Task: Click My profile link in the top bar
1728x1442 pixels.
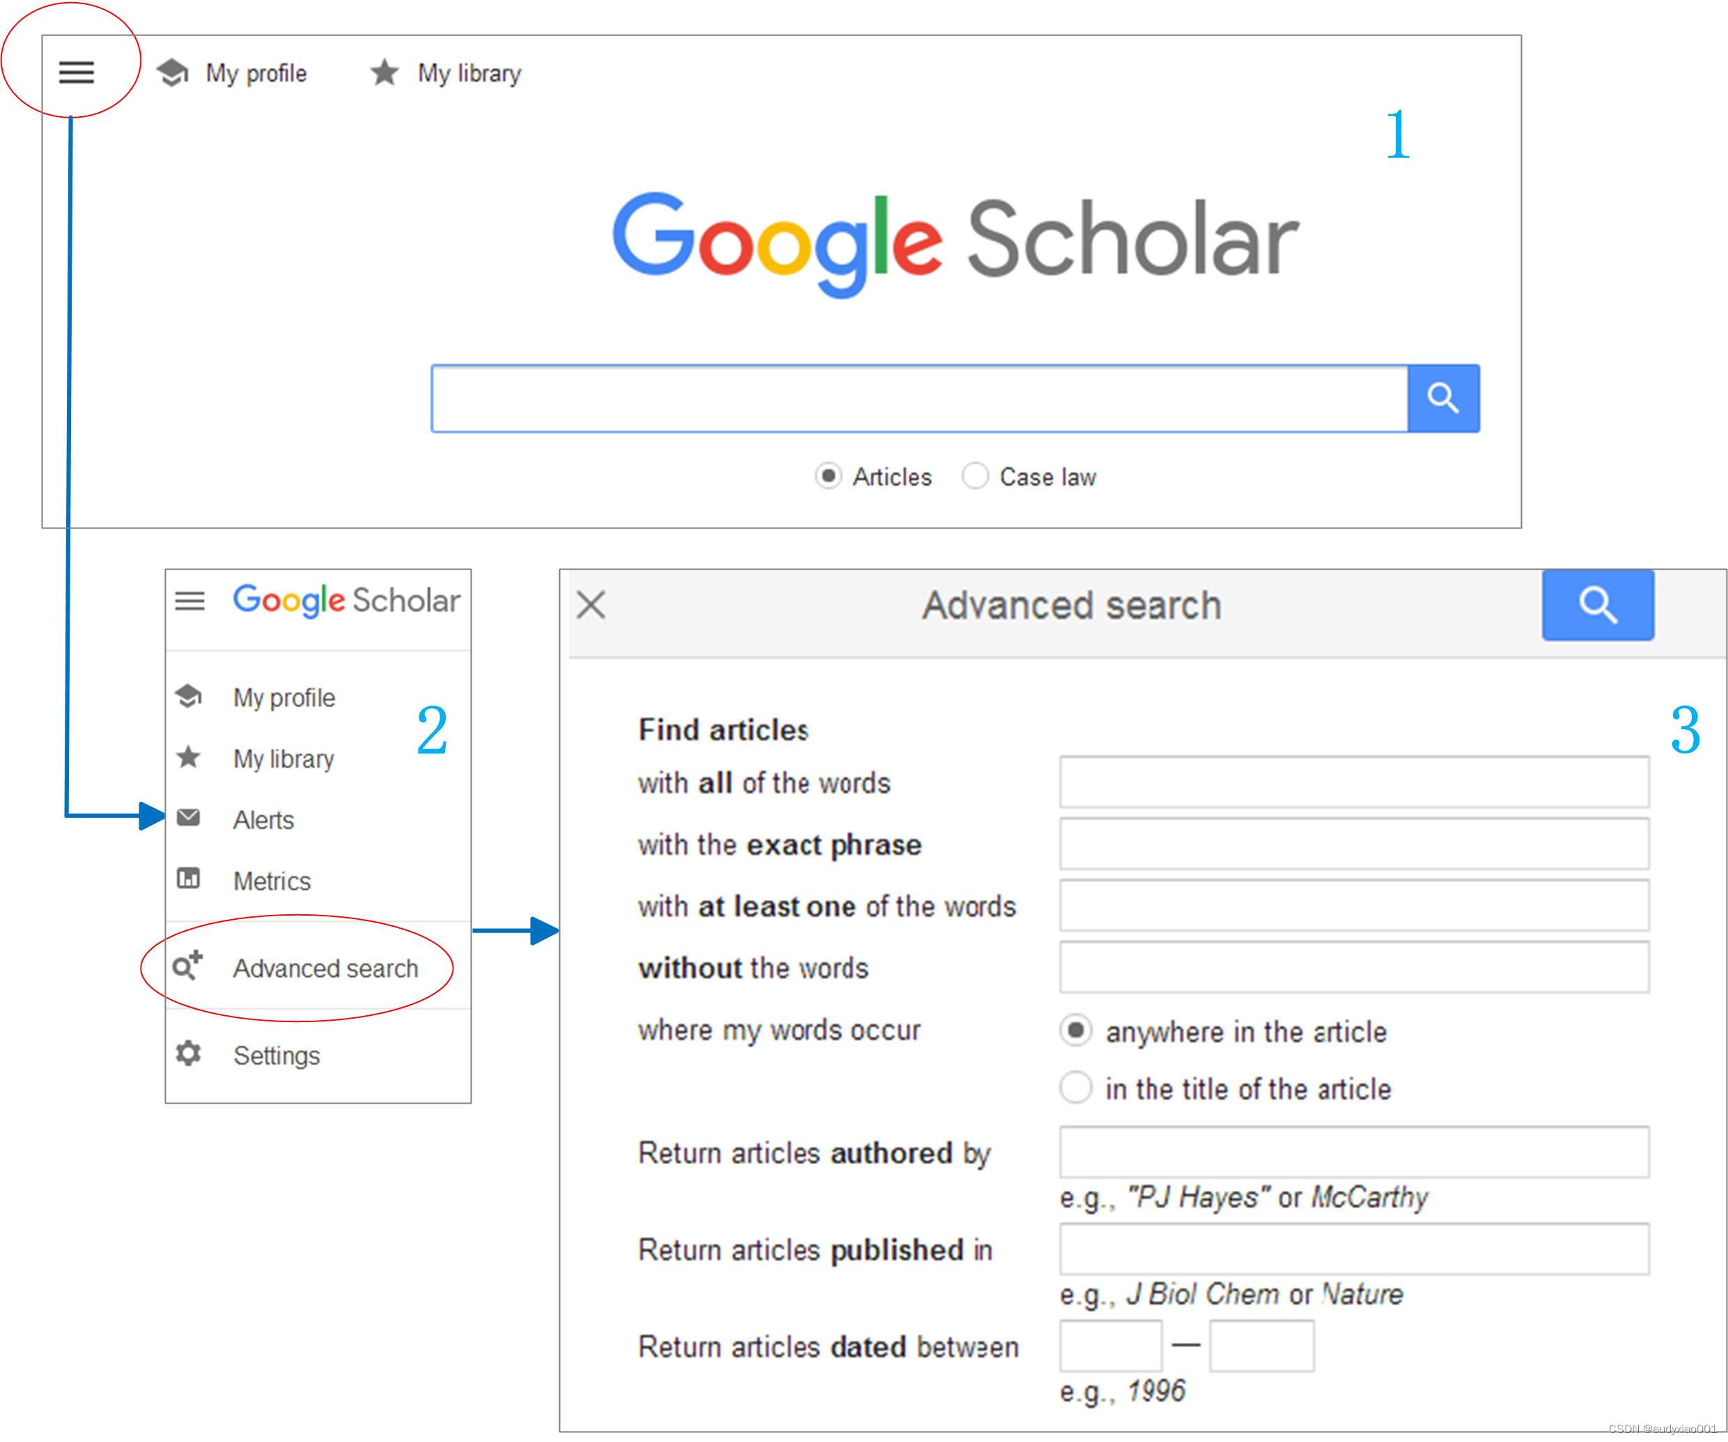Action: 256,73
